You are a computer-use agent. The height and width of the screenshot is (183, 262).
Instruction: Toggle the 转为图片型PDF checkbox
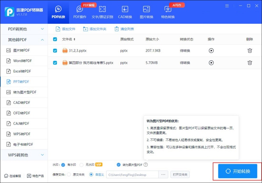(118, 165)
